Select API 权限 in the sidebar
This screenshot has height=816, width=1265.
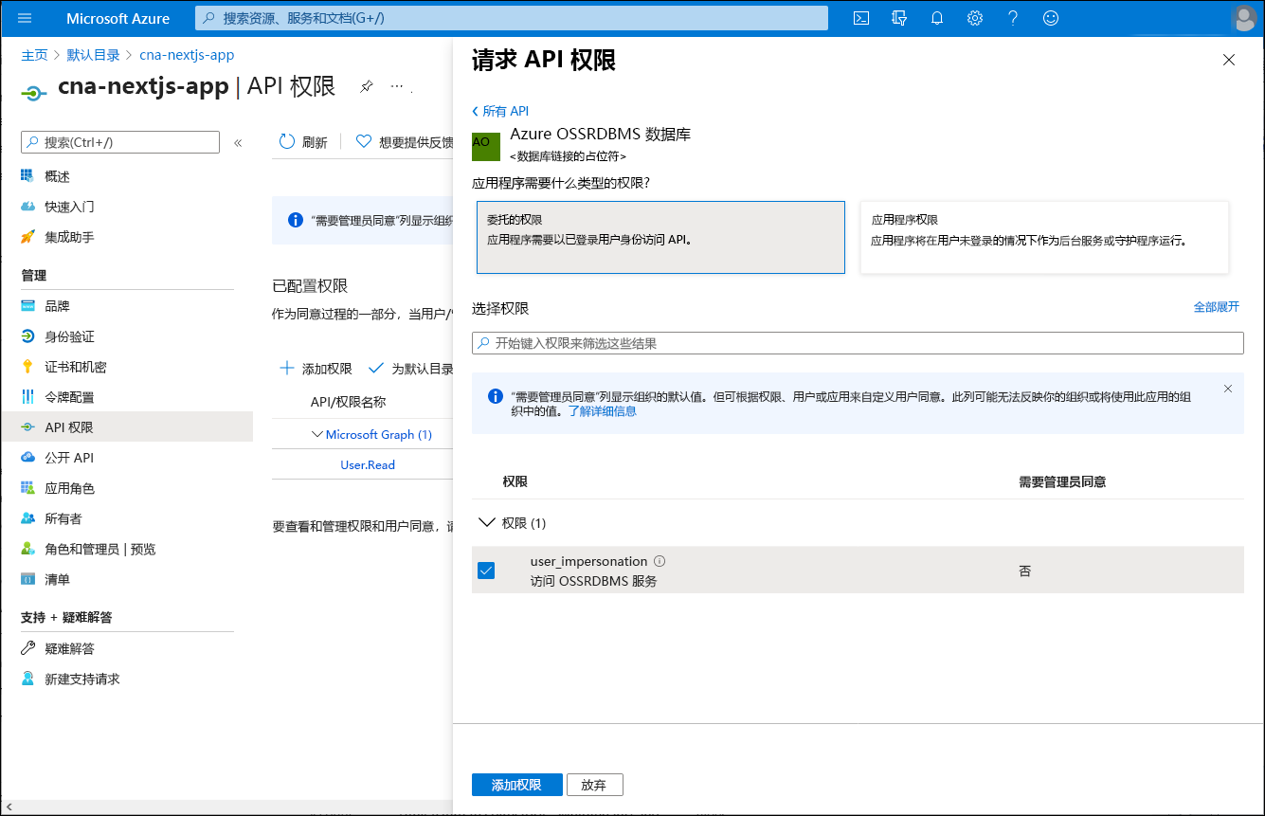tap(127, 427)
